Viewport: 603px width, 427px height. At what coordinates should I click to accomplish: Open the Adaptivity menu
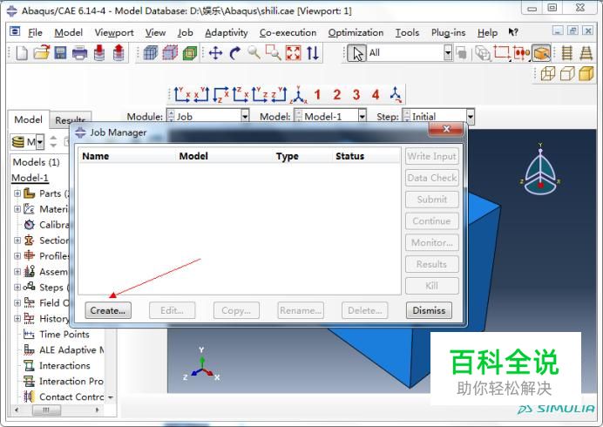[x=227, y=33]
